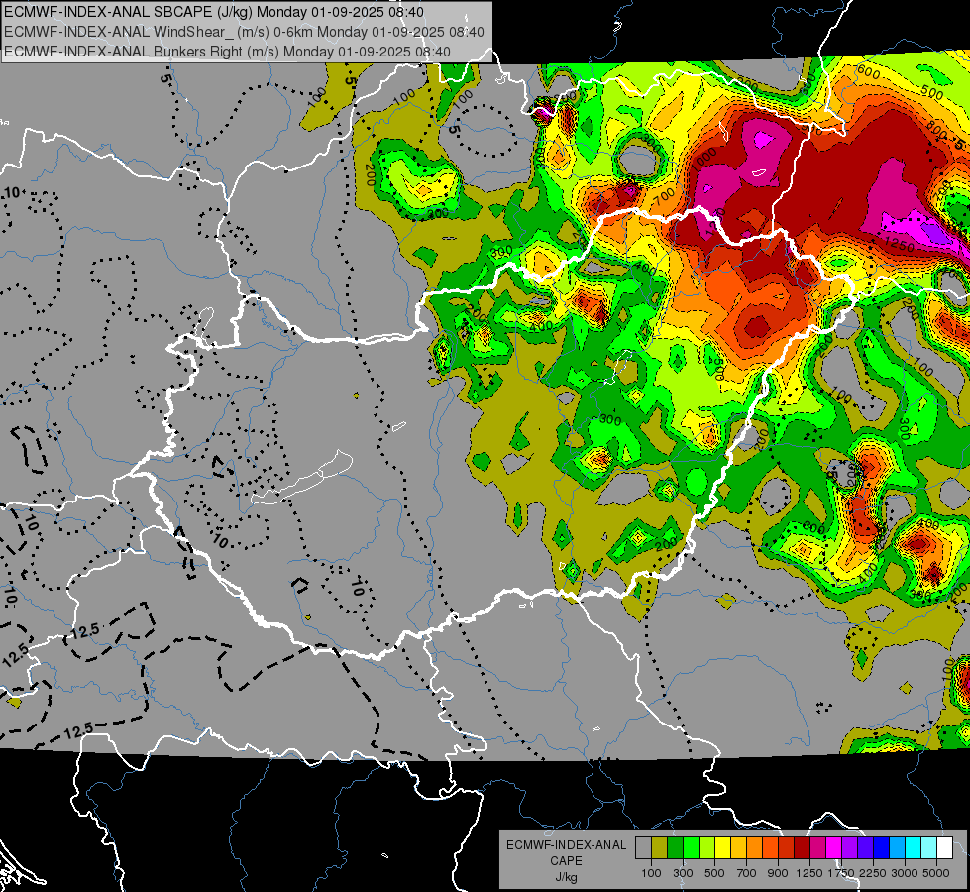Click the legend label 700
This screenshot has height=892, width=970.
click(747, 873)
